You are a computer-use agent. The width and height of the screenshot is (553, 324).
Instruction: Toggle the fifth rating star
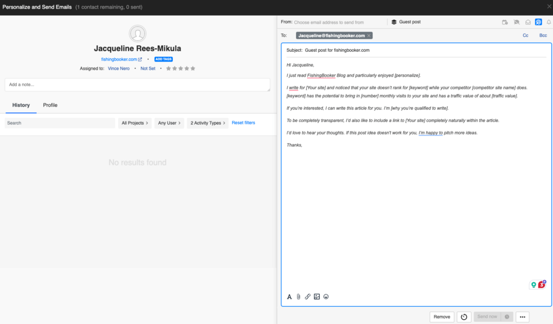coord(193,68)
